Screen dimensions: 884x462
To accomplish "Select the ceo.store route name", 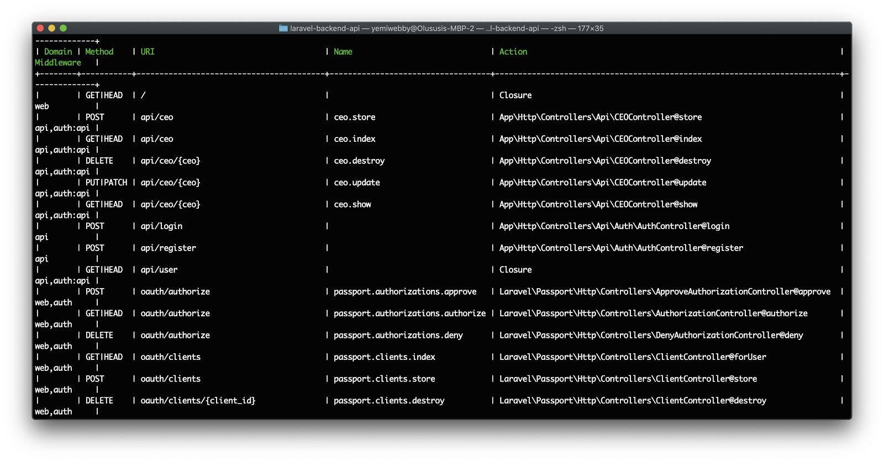I will 355,117.
